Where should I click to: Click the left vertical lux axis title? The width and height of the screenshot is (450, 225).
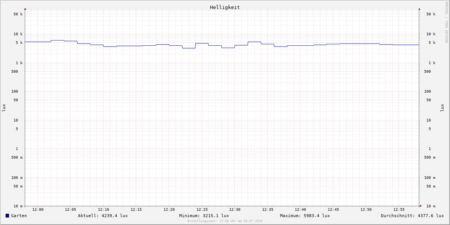coord(4,108)
